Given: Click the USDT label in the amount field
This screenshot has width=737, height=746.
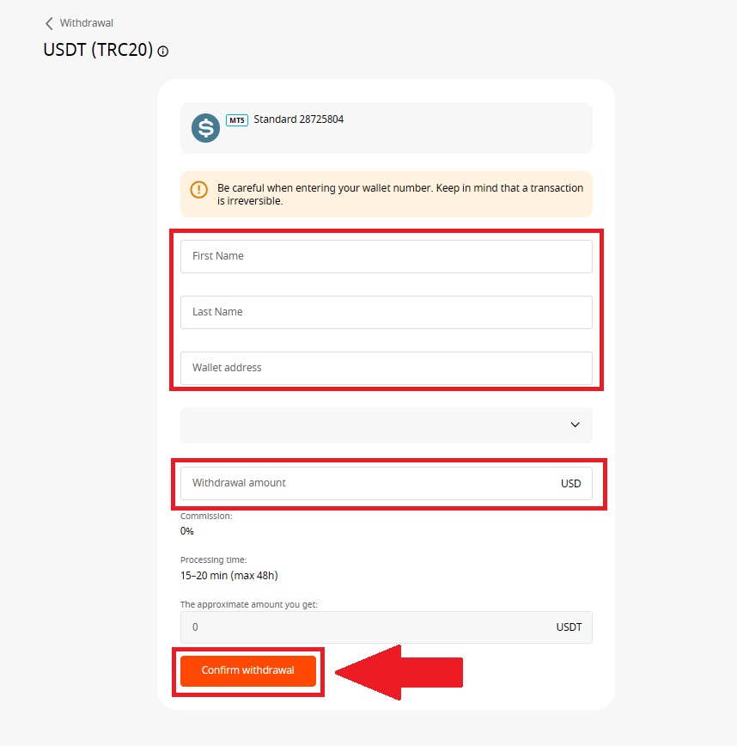Looking at the screenshot, I should (568, 627).
